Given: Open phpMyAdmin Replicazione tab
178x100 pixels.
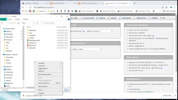Looking at the screenshot, I should point(140,18).
